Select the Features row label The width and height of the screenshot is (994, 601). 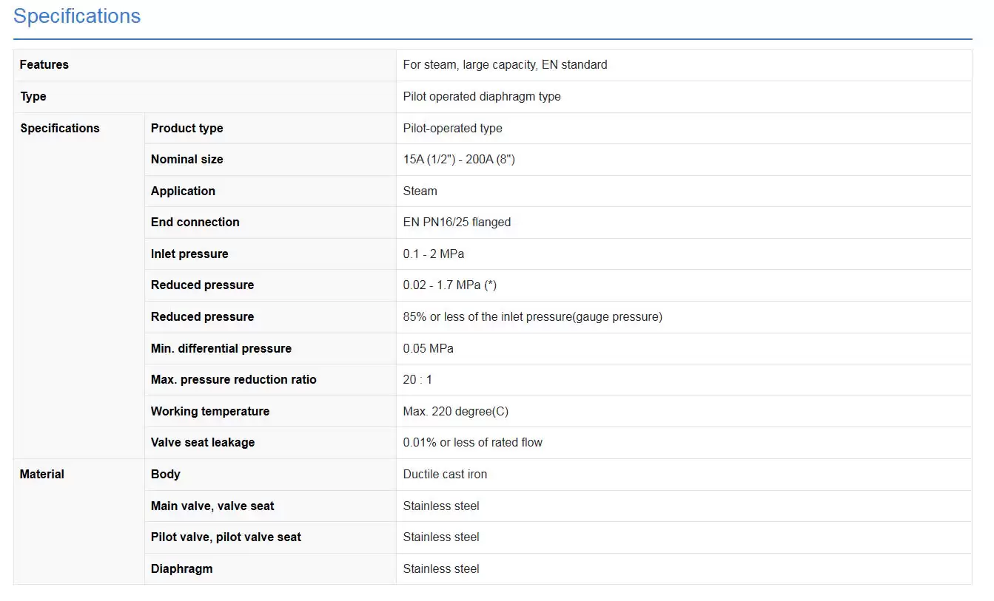click(x=44, y=65)
